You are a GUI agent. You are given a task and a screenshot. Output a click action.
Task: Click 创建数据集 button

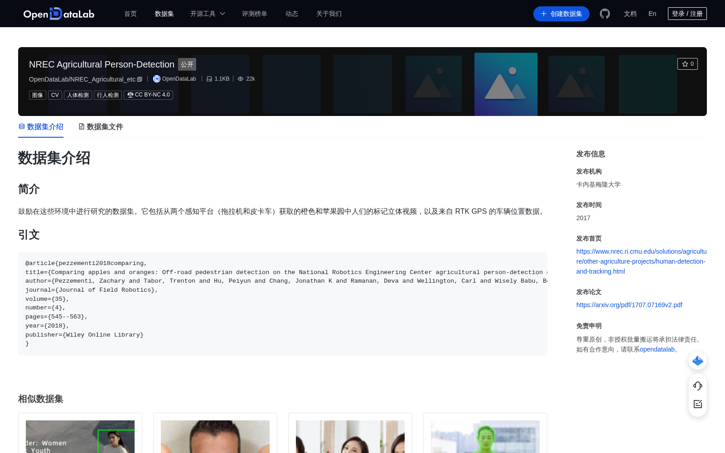[x=561, y=14]
